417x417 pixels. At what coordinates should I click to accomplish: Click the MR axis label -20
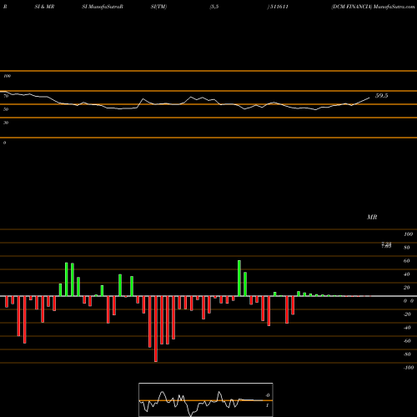tap(407, 314)
